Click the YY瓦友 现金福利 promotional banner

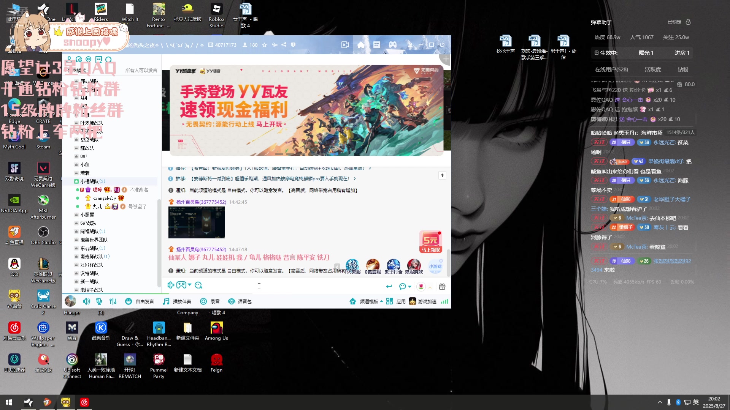click(x=306, y=110)
